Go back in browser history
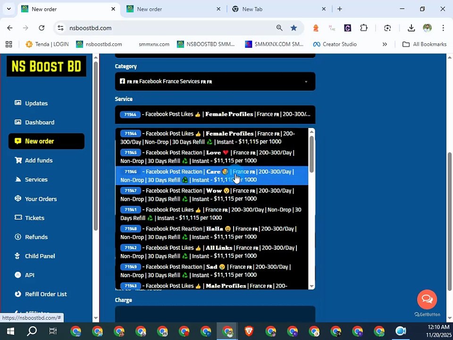Viewport: 453px width, 340px height. pyautogui.click(x=10, y=28)
